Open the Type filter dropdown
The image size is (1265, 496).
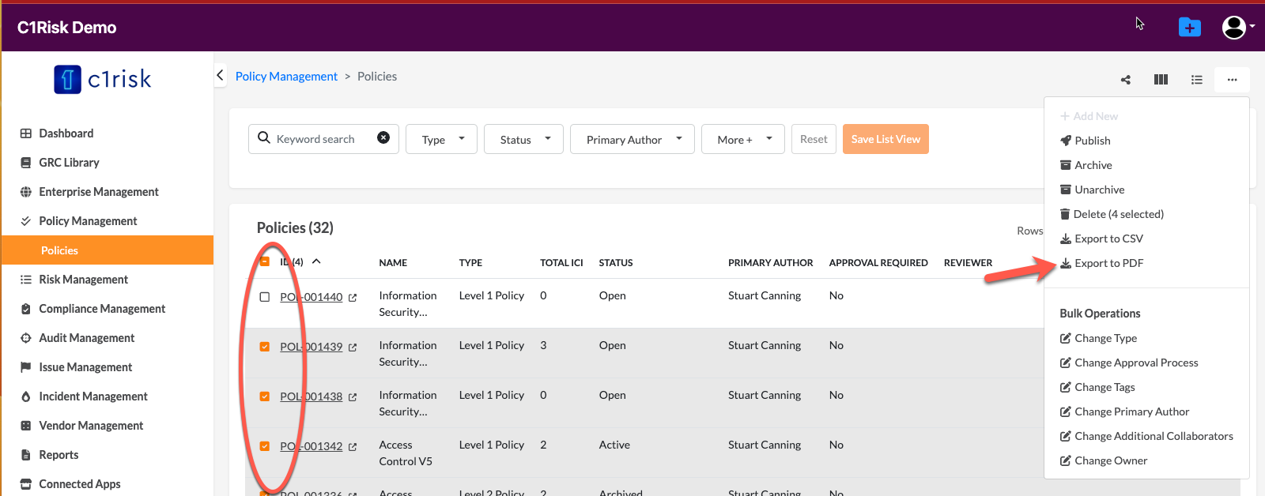441,139
